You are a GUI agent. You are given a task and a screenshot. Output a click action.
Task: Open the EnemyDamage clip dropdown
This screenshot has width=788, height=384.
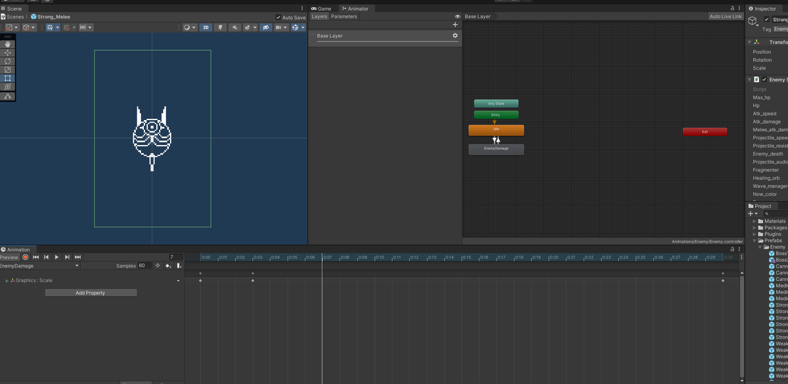[x=76, y=266]
